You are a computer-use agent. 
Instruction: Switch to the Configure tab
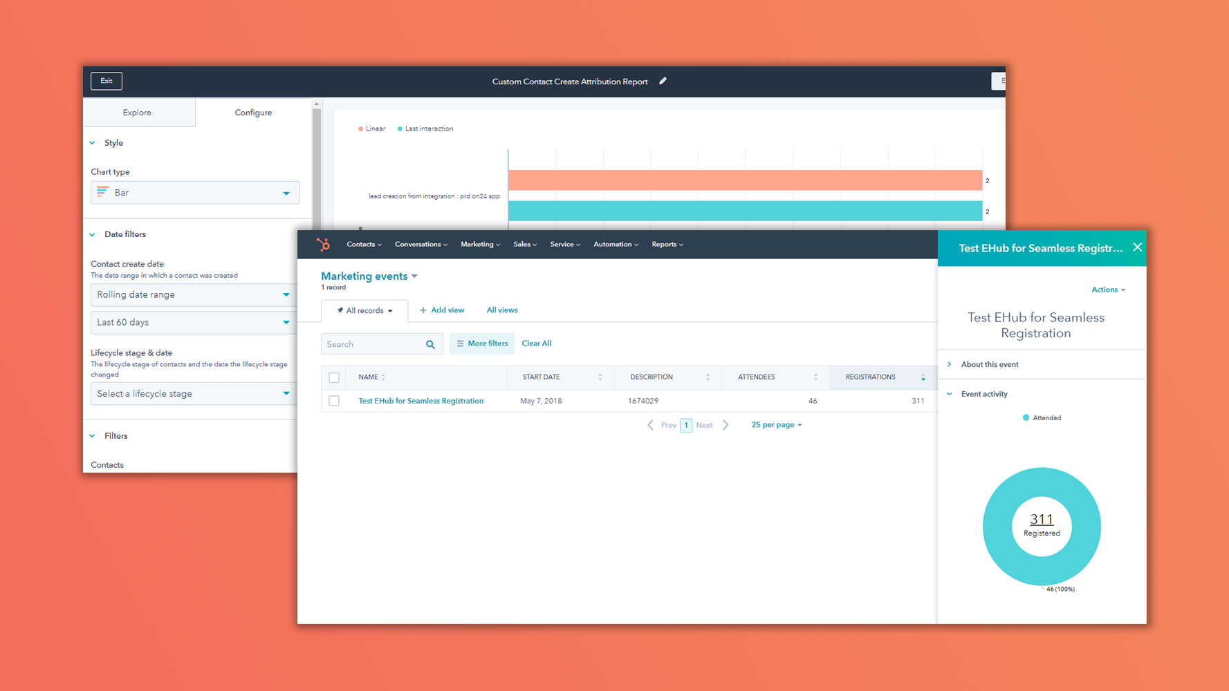tap(252, 112)
